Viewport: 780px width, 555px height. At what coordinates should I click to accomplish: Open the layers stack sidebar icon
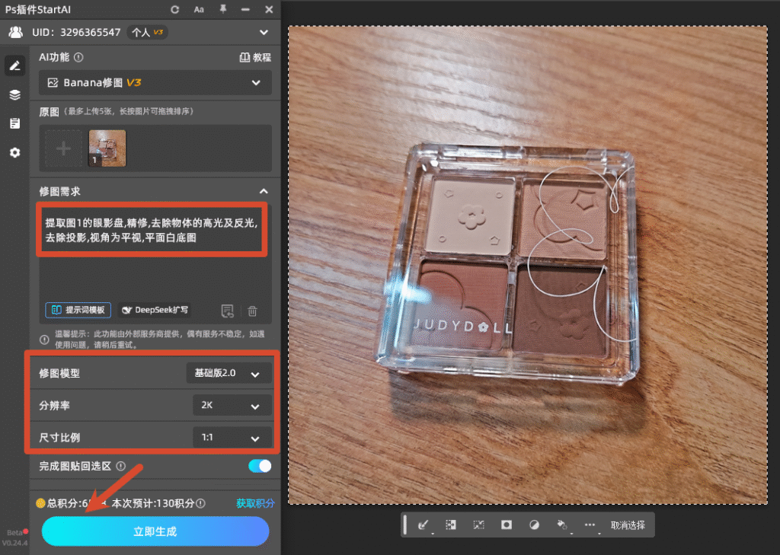click(x=15, y=94)
